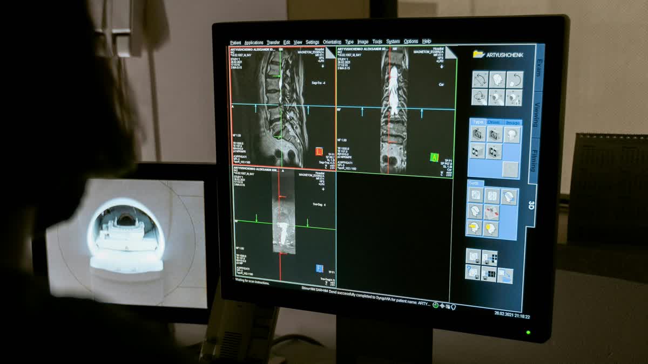Select the yellow clip-plane head icon

pyautogui.click(x=475, y=226)
